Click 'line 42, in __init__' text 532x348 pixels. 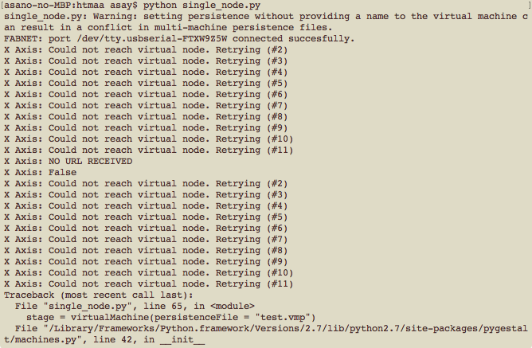(149, 339)
